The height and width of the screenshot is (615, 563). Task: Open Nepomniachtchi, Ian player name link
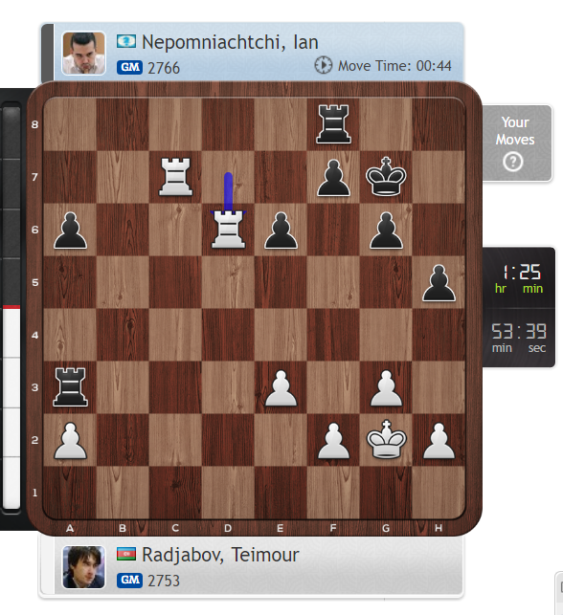(230, 42)
